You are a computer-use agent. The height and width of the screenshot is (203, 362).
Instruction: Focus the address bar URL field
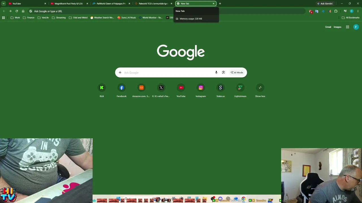pos(167,11)
